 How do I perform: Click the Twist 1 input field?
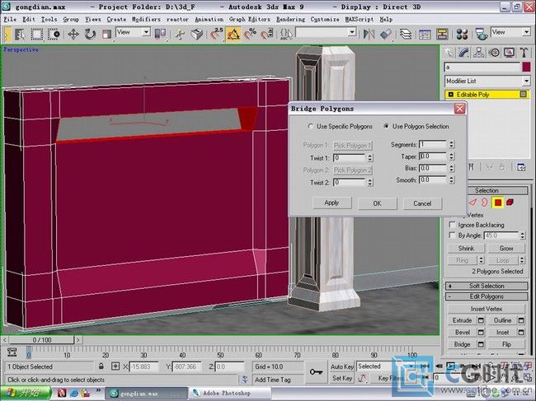click(x=350, y=157)
